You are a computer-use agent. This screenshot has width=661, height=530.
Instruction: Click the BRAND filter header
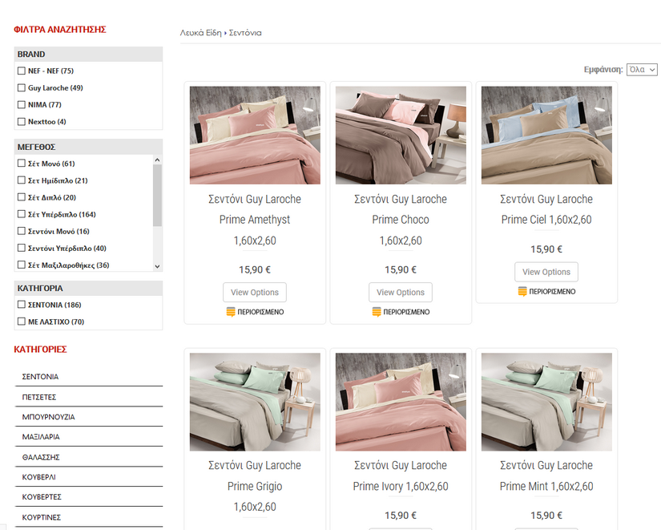pos(88,55)
